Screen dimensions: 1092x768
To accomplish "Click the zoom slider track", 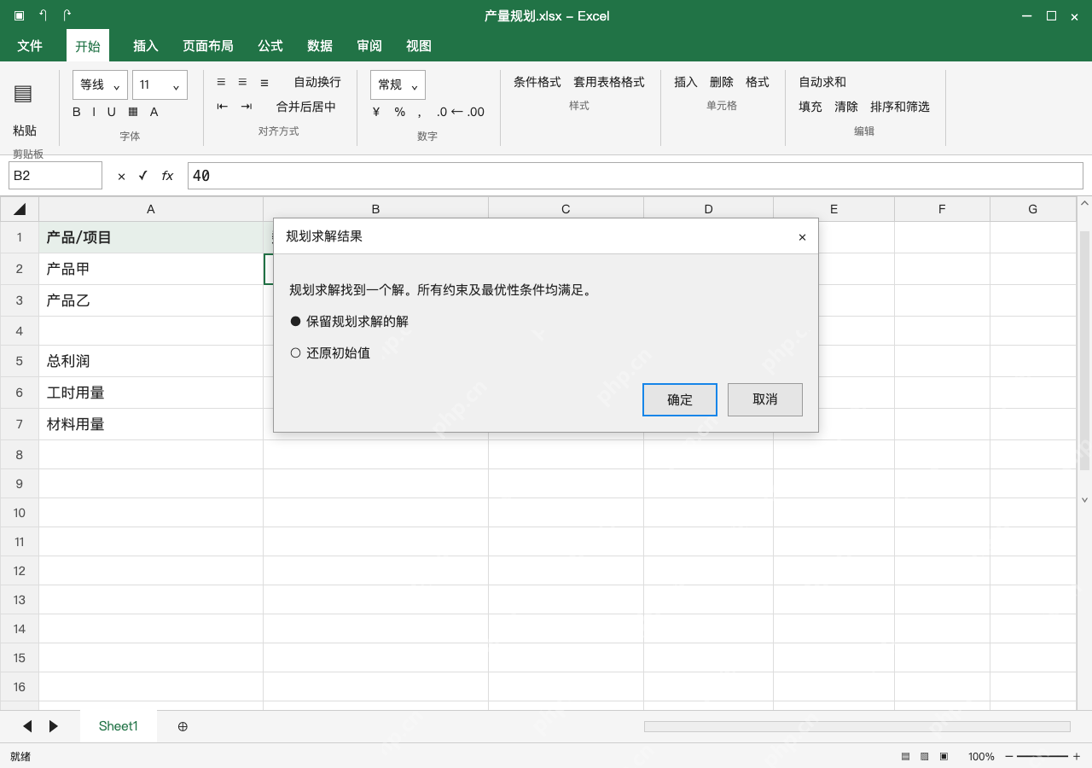I will point(1043,756).
